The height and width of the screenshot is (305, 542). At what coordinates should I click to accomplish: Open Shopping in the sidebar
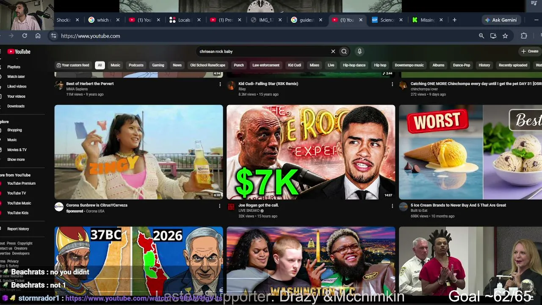14,130
